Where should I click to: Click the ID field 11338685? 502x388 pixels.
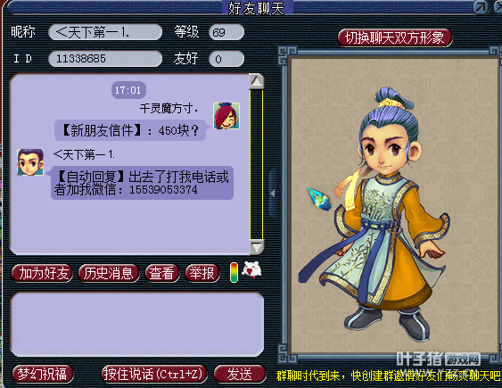pyautogui.click(x=105, y=59)
